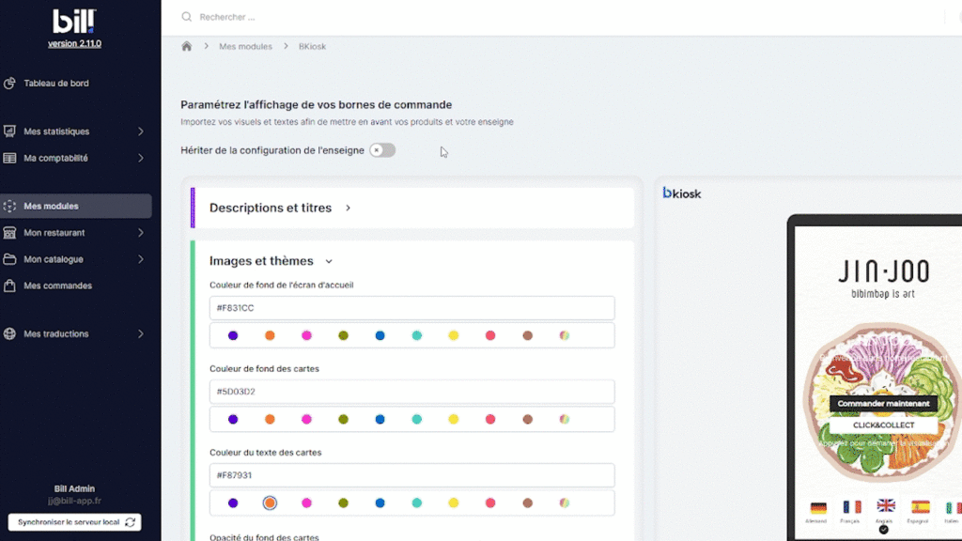Image resolution: width=962 pixels, height=541 pixels.
Task: Click the Mes traductions globe icon
Action: tap(10, 333)
